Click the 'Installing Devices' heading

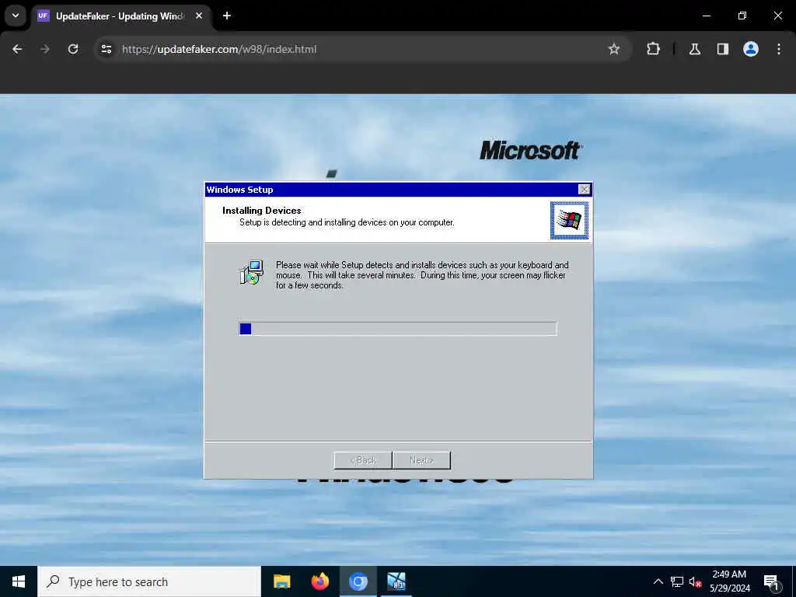point(261,210)
